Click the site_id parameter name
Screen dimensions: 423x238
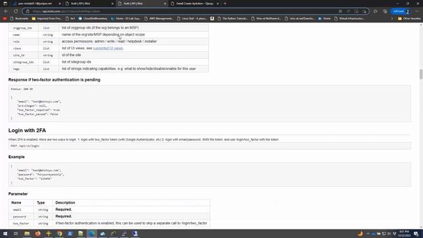19,56
